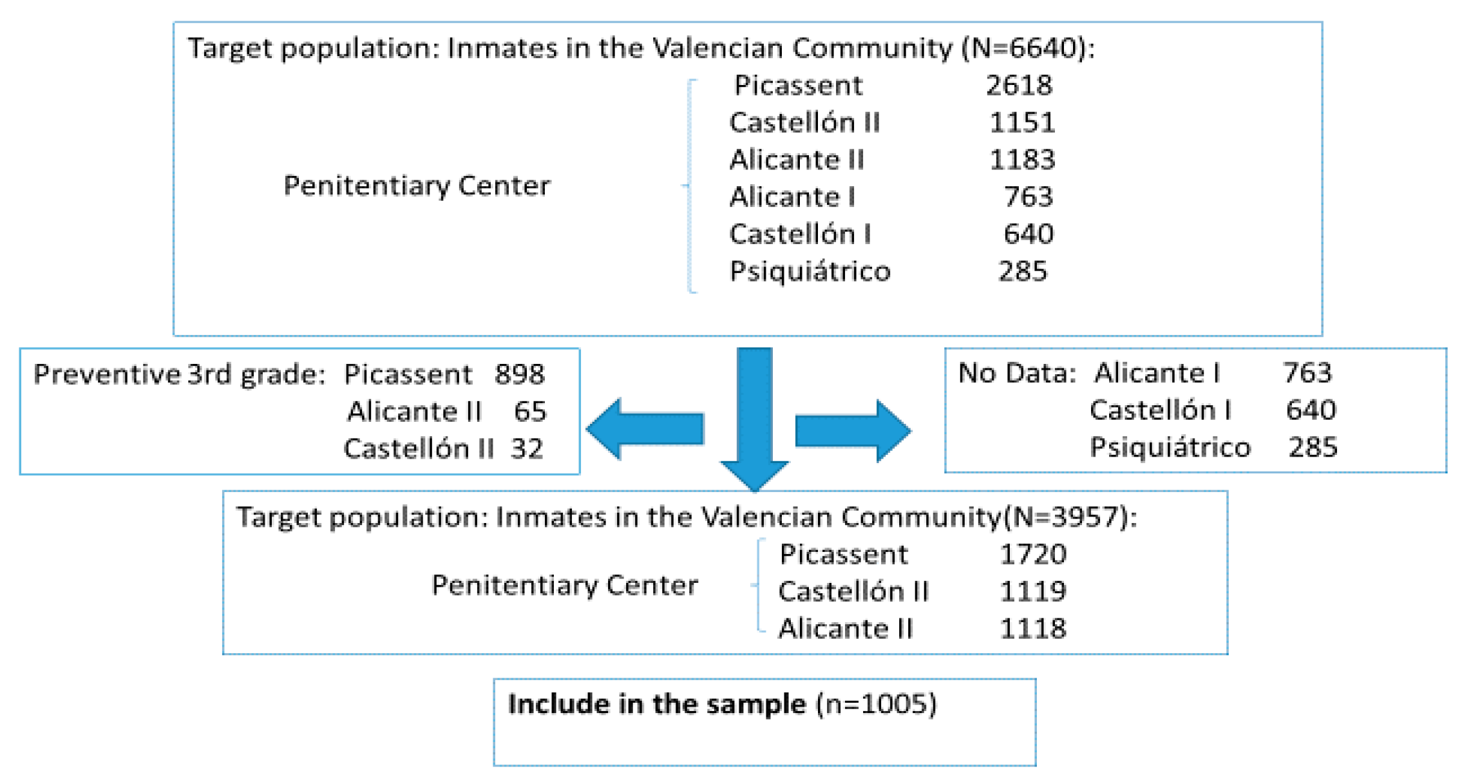The width and height of the screenshot is (1462, 780).
Task: Click the Alicante II 1118 row in lower box
Action: 922,629
